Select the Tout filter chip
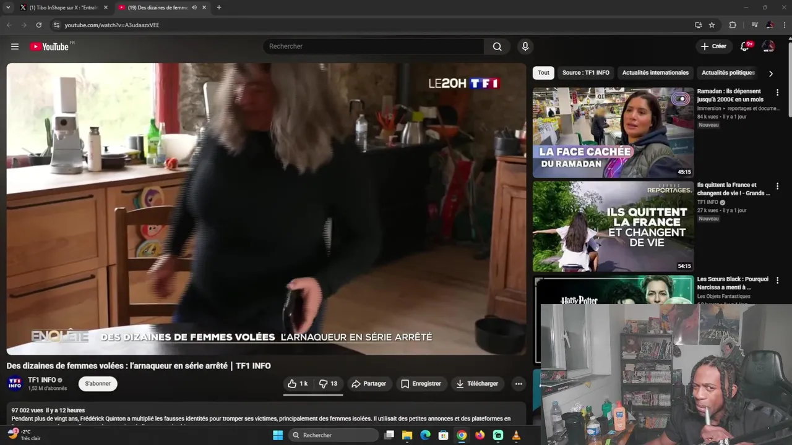792x445 pixels. pos(543,73)
